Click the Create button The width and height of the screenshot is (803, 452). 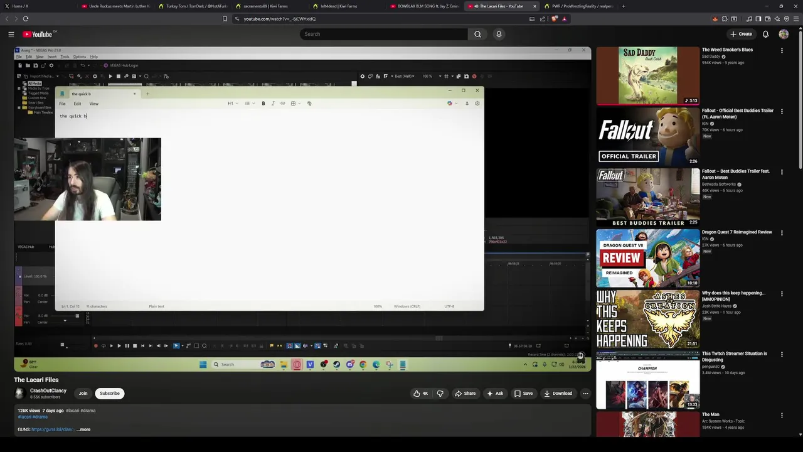[741, 34]
